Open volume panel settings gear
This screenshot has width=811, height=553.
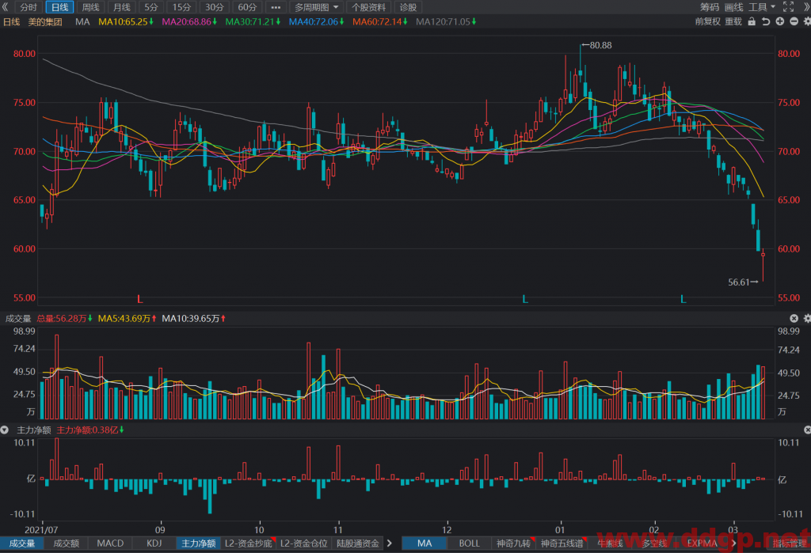coord(807,318)
